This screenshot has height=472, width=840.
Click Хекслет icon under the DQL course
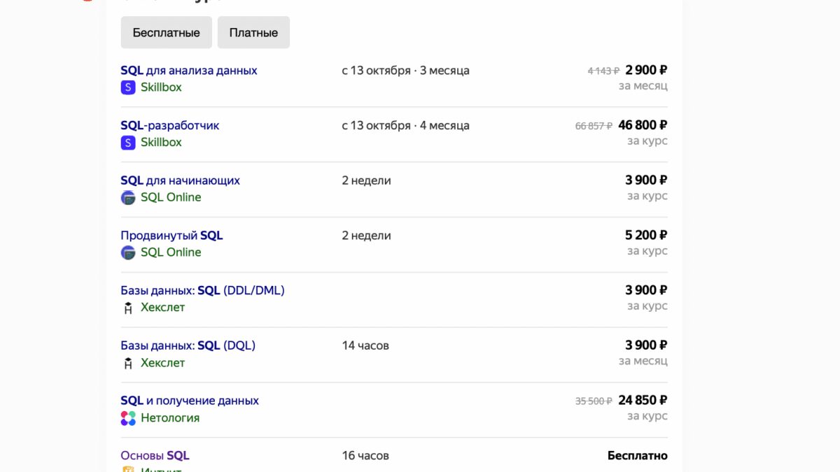point(128,363)
